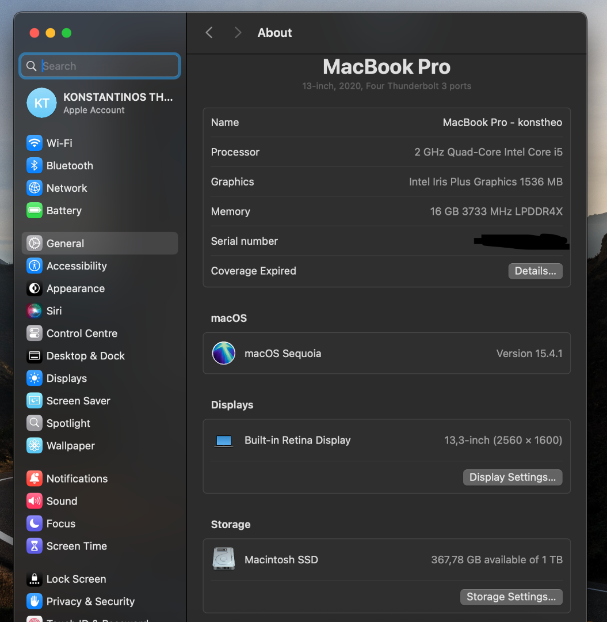Click the macOS Sequoia logo icon

click(224, 353)
